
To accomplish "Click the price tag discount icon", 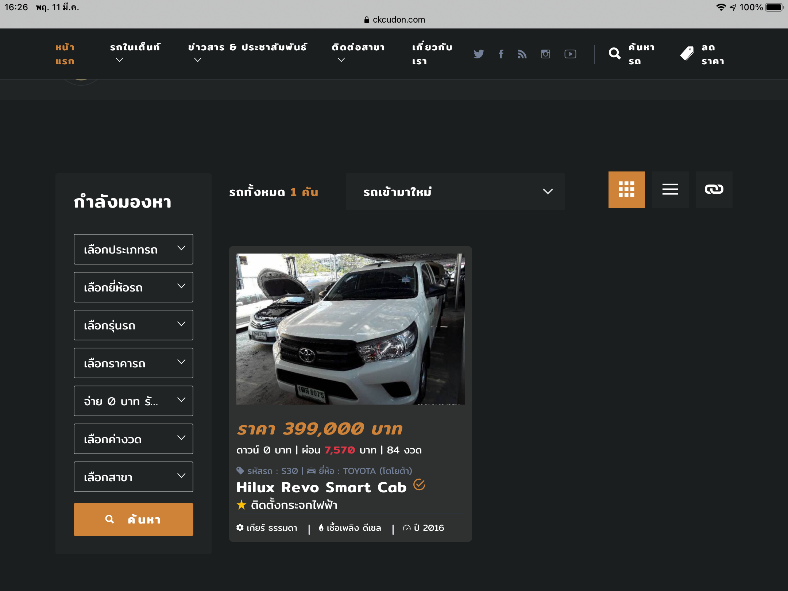I will 687,54.
